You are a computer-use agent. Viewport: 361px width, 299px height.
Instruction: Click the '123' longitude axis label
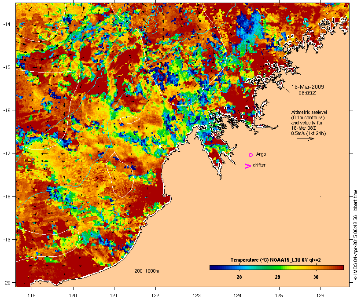click(197, 295)
